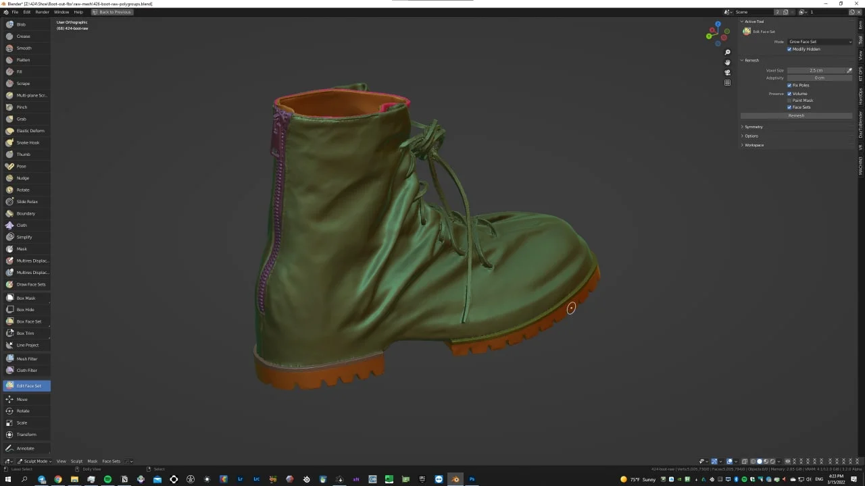Select the Mask brush
This screenshot has width=865, height=486.
click(26, 249)
